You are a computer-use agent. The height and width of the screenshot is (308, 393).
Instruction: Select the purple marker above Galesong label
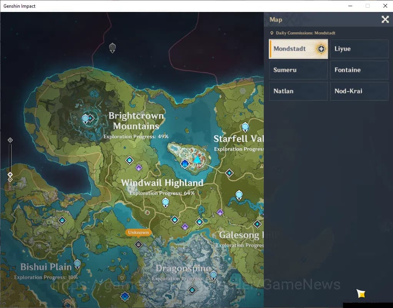coord(220,213)
